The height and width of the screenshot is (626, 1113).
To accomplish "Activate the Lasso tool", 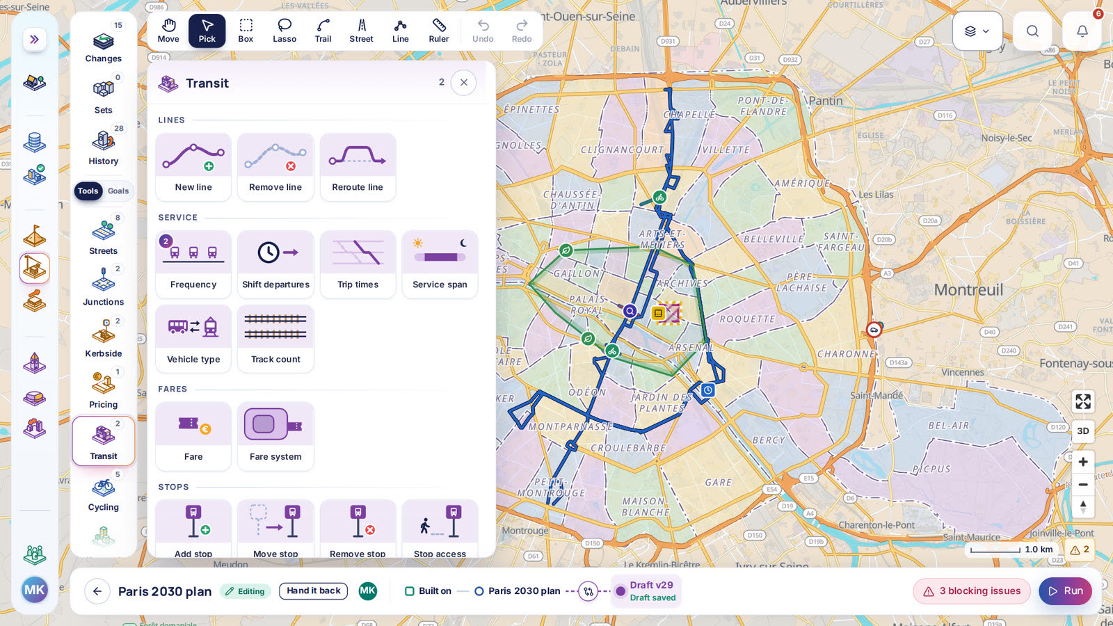I will 285,31.
